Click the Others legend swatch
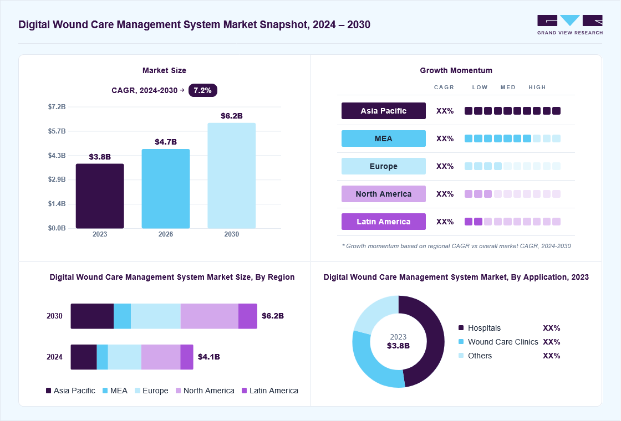The height and width of the screenshot is (421, 621). click(461, 355)
